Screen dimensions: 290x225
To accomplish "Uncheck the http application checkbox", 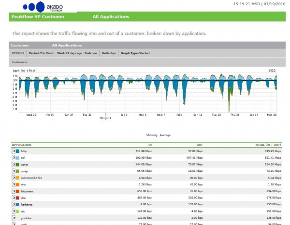I will point(14,151).
